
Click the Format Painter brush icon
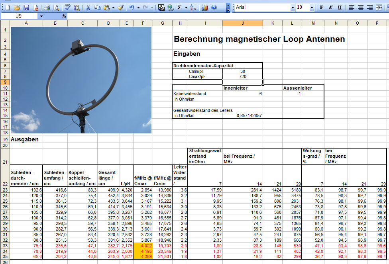coord(120,8)
